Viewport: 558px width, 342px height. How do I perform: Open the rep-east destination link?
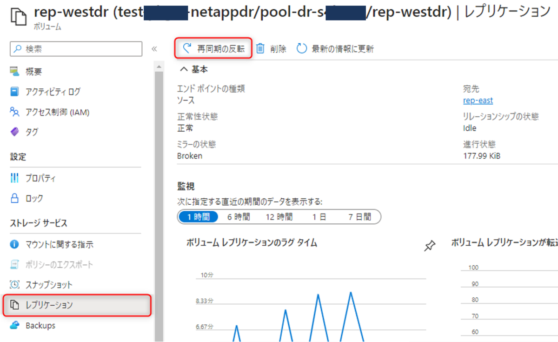[478, 101]
